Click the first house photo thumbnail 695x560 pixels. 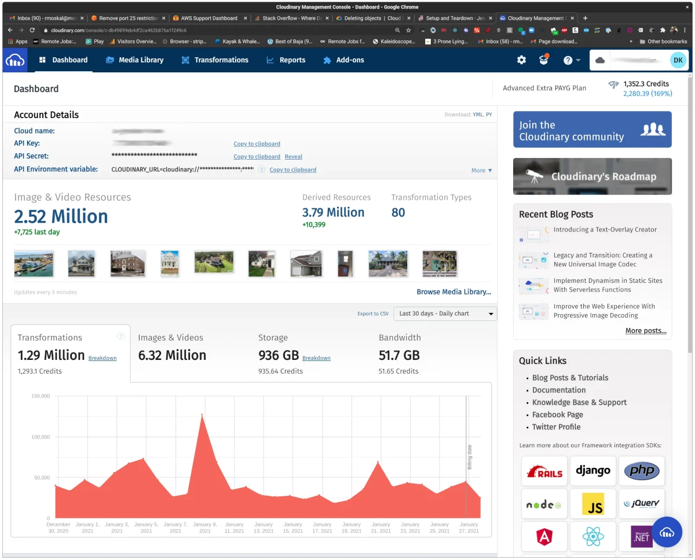tap(34, 263)
